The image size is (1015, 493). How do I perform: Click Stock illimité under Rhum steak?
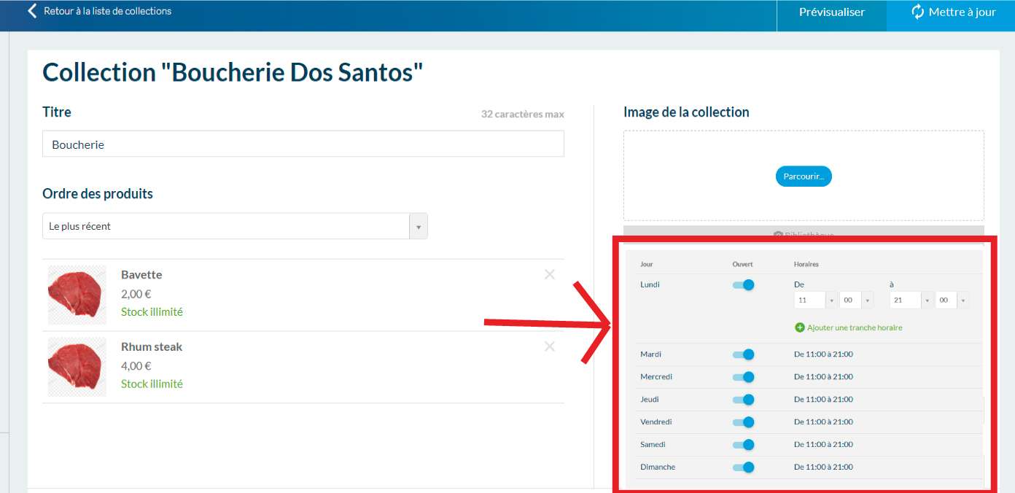click(152, 384)
